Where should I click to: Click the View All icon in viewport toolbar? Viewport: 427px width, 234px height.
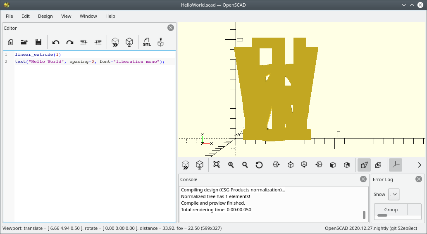(217, 165)
